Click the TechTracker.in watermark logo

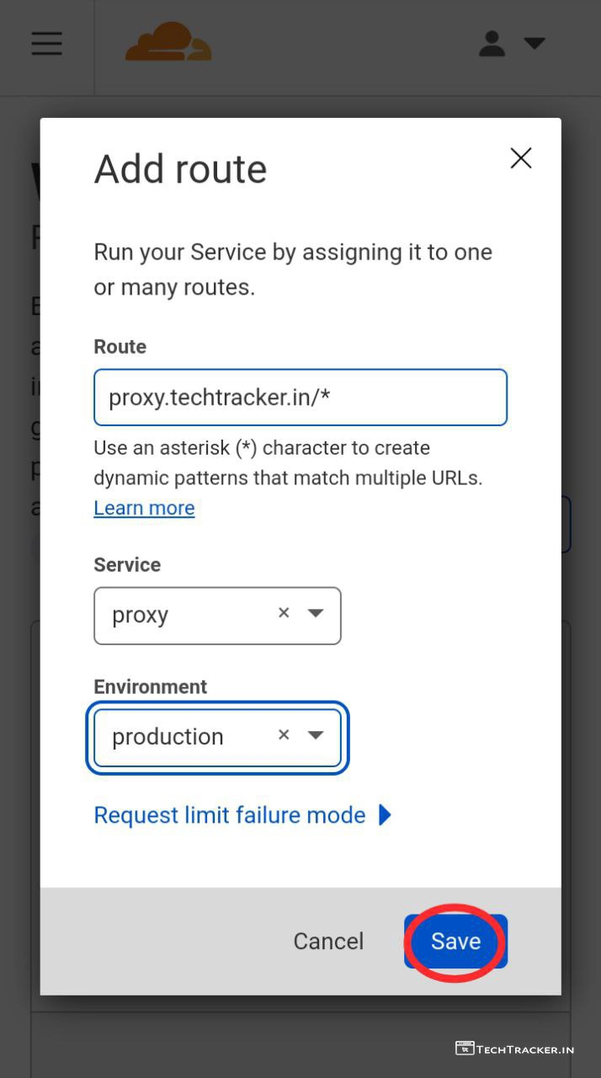pyautogui.click(x=514, y=1049)
